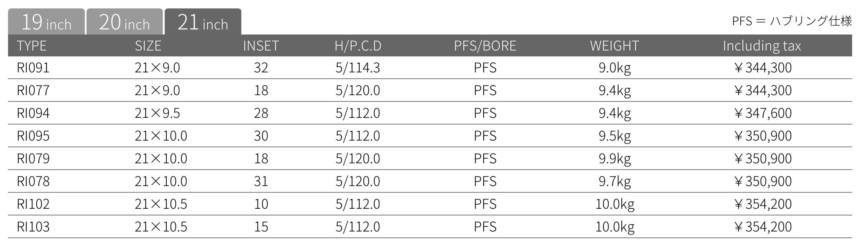Click the INSET column header
This screenshot has height=250, width=861.
click(261, 45)
